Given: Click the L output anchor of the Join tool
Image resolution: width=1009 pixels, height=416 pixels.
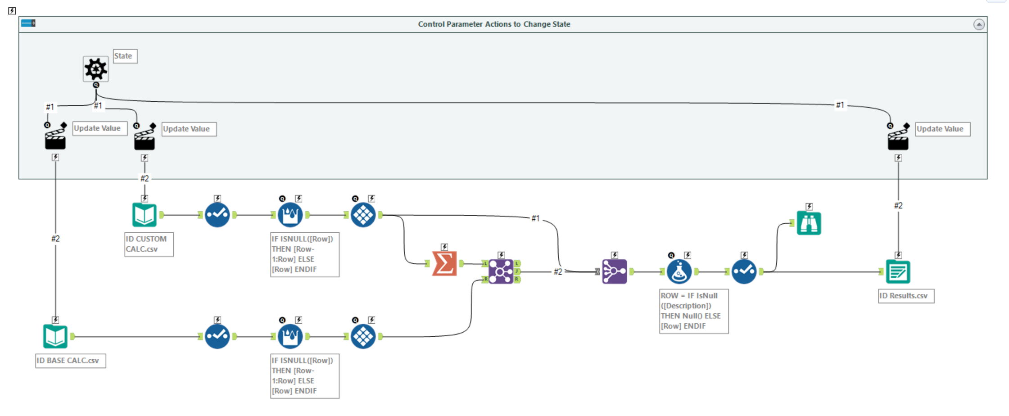Looking at the screenshot, I should [517, 263].
